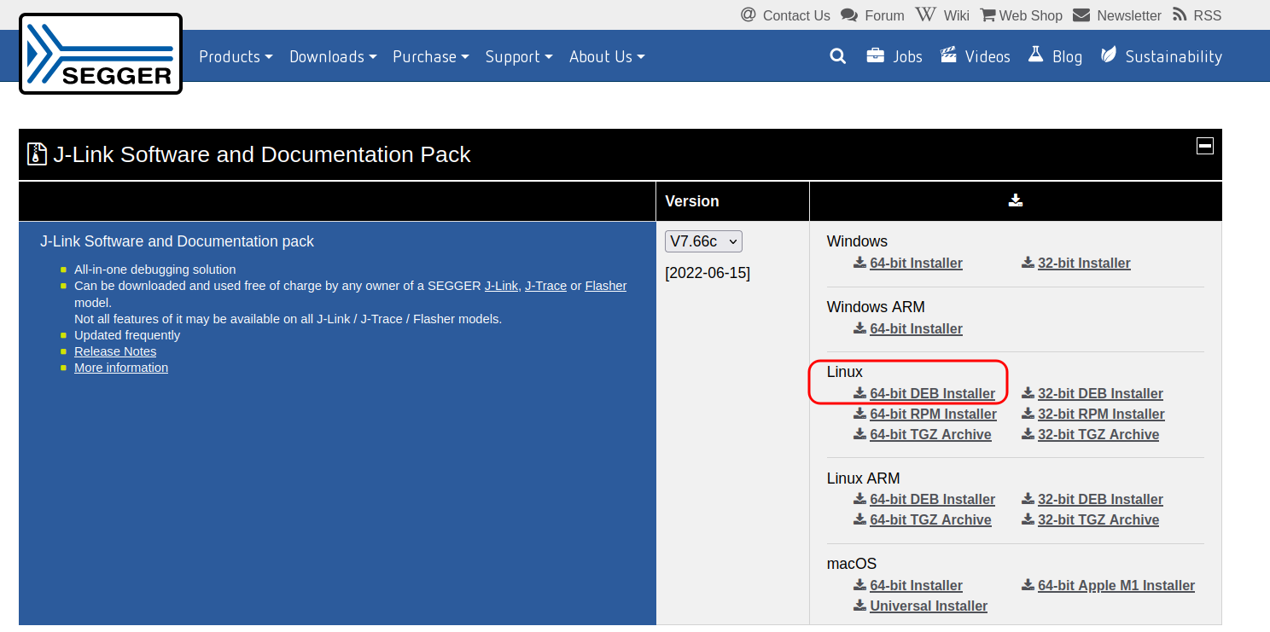
Task: Open the Release Notes link
Action: click(x=115, y=351)
